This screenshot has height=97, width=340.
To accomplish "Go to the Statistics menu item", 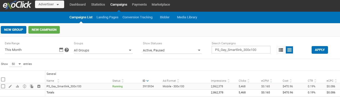I will [98, 5].
